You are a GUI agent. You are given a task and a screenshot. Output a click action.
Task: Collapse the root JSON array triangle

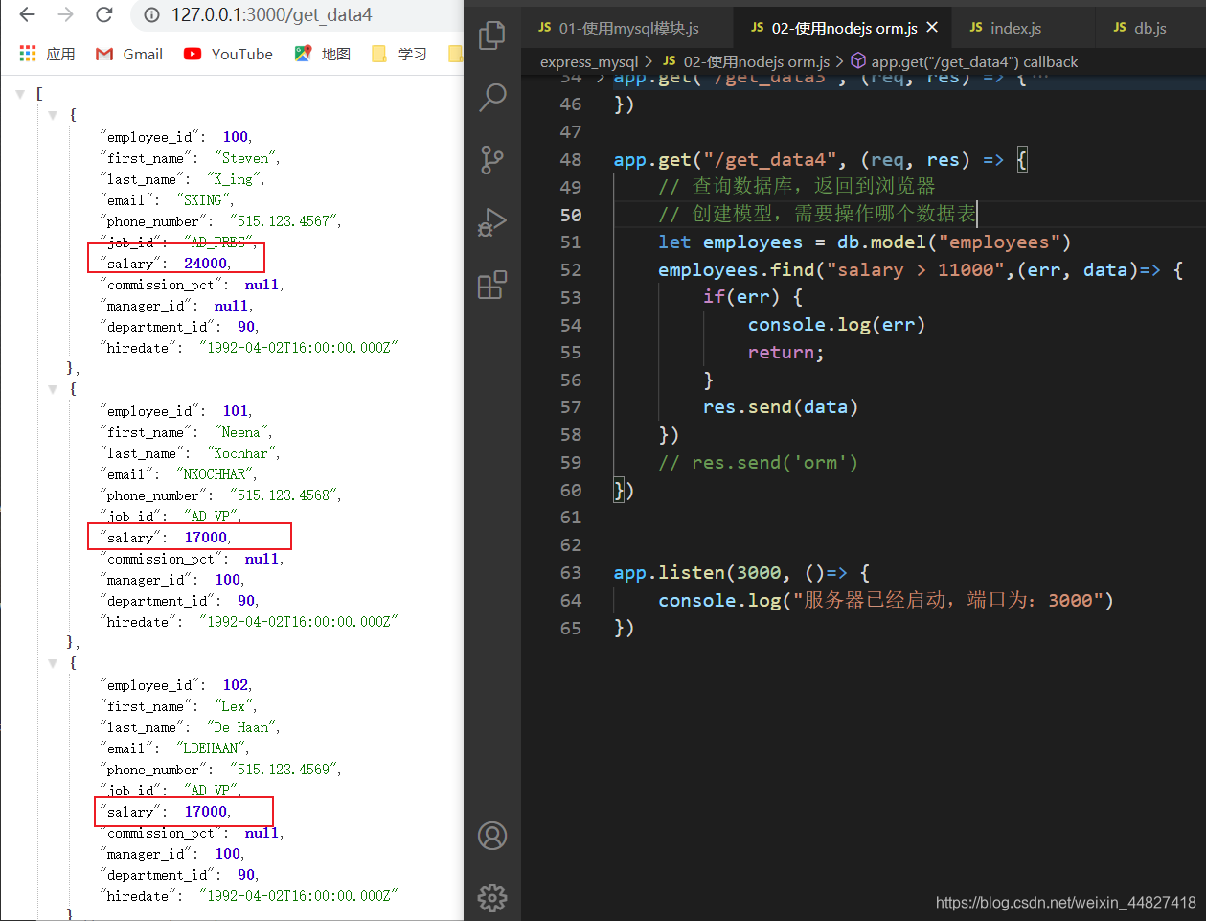(20, 94)
